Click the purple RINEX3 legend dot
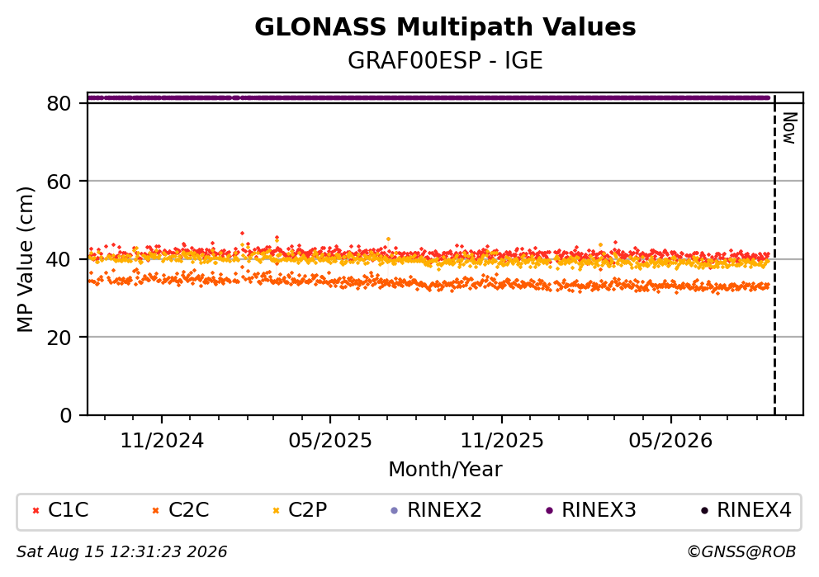 click(549, 511)
